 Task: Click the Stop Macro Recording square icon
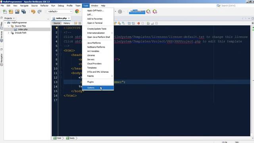point(143,23)
